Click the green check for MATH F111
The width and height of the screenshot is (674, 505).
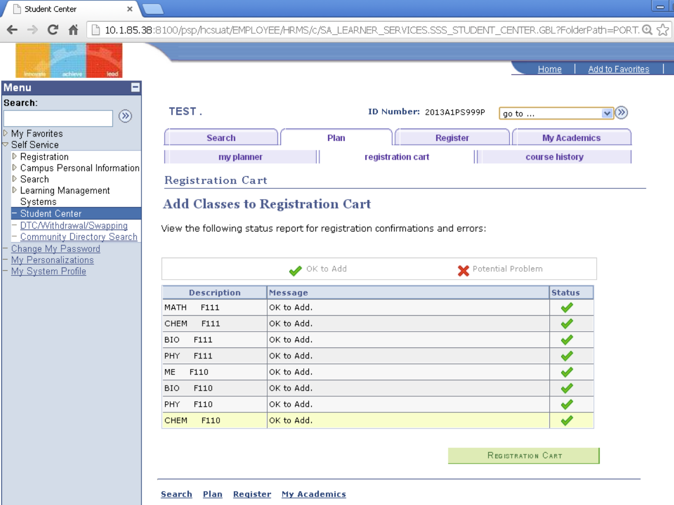tap(567, 308)
